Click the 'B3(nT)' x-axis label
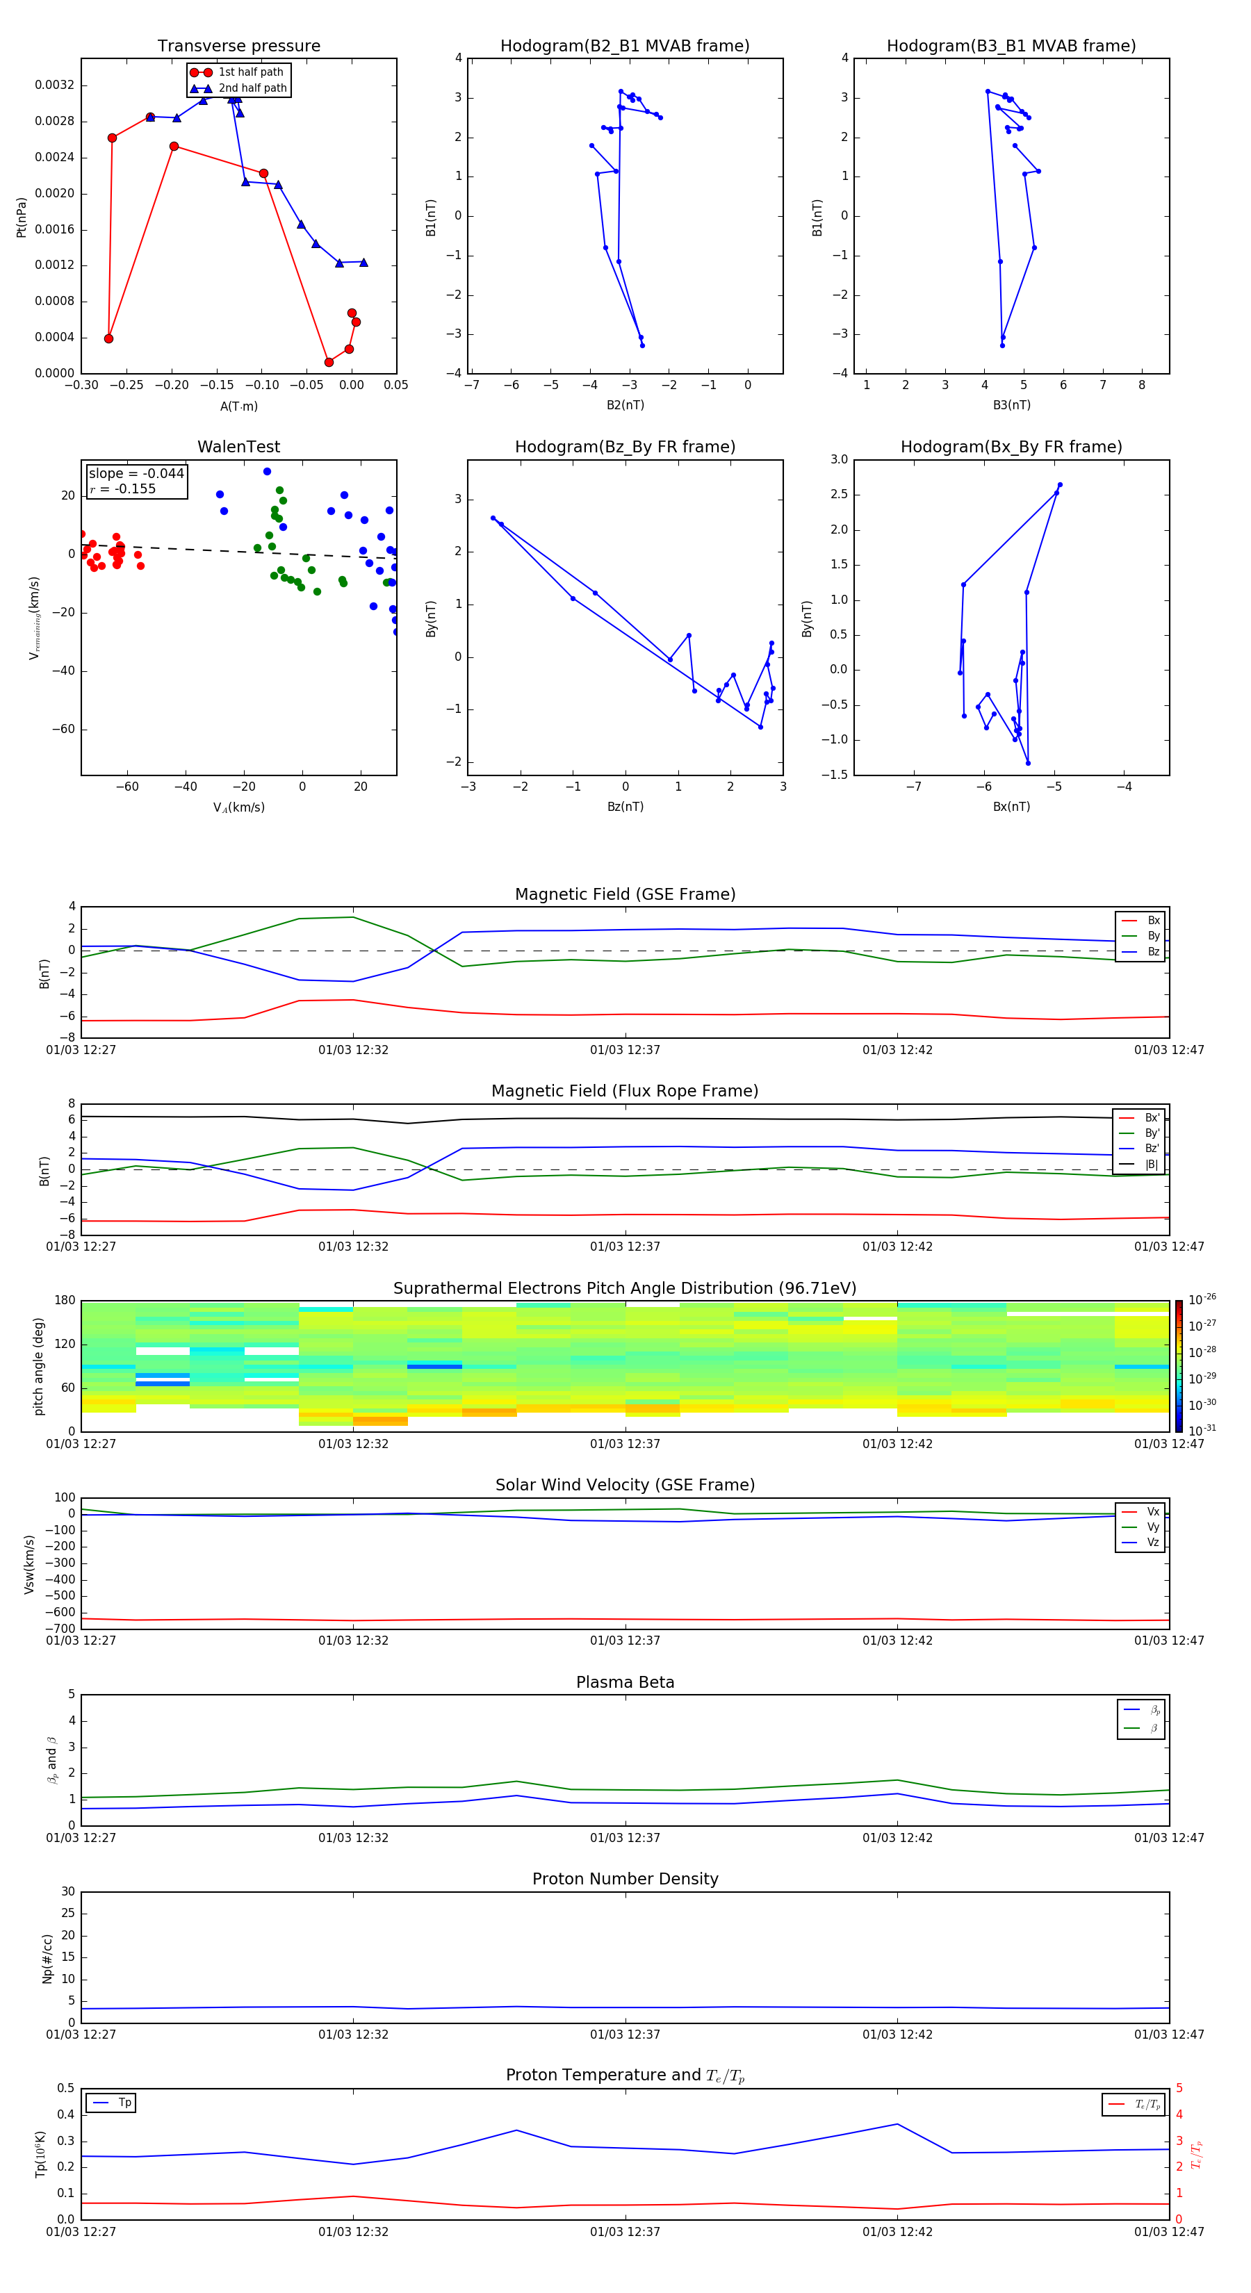The image size is (1251, 2293). click(1011, 405)
